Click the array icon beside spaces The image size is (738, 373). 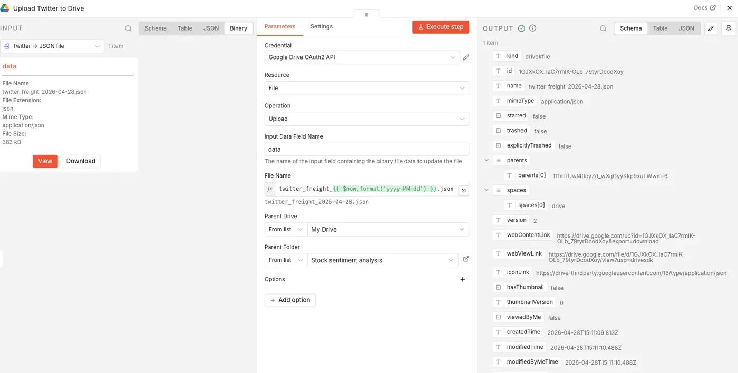498,190
